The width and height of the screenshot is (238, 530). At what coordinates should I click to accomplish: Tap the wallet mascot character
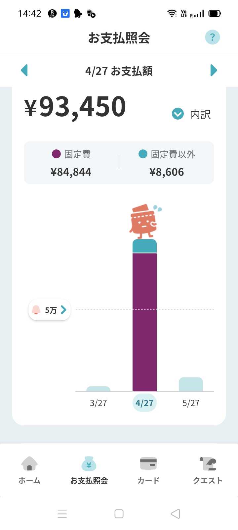click(145, 221)
